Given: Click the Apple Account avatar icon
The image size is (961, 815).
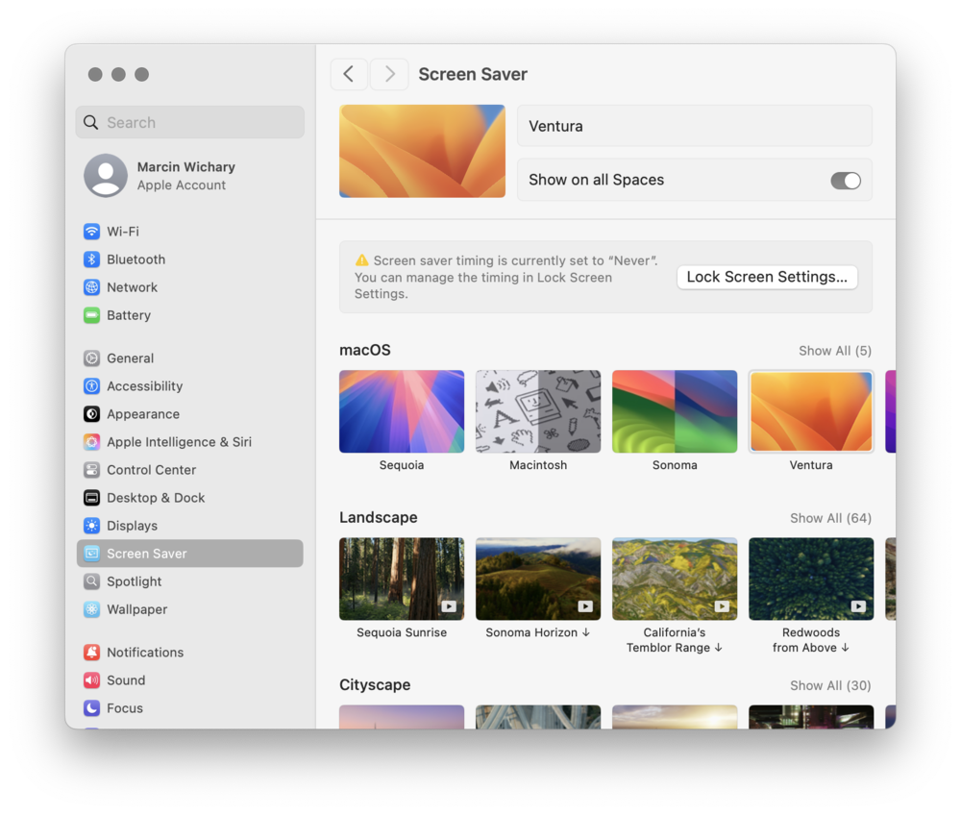Looking at the screenshot, I should click(x=106, y=175).
